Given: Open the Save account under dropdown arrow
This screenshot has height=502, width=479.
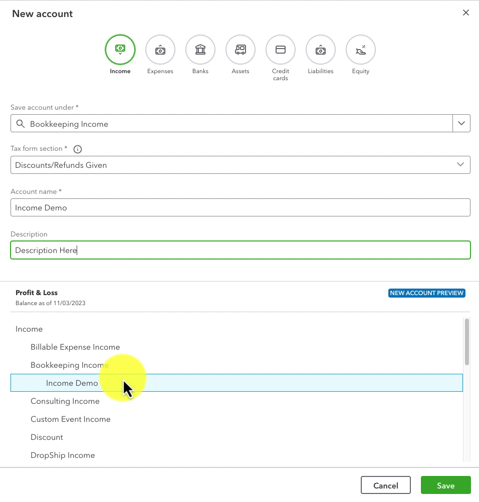Looking at the screenshot, I should (461, 123).
